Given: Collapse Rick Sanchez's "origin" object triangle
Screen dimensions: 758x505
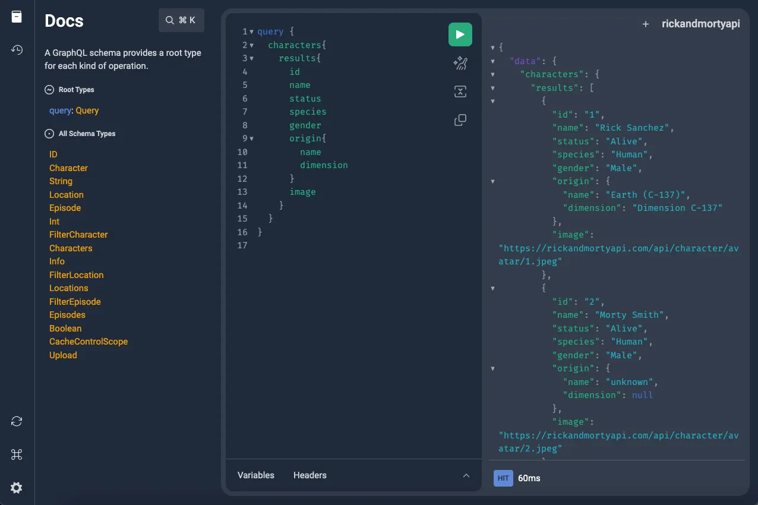Looking at the screenshot, I should click(x=492, y=181).
